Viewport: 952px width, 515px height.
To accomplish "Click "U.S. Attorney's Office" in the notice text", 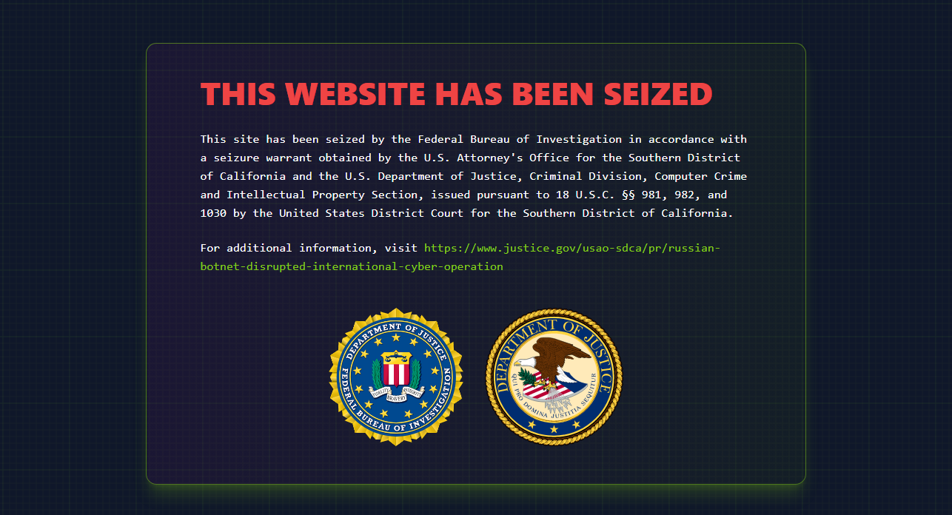I will click(x=497, y=158).
